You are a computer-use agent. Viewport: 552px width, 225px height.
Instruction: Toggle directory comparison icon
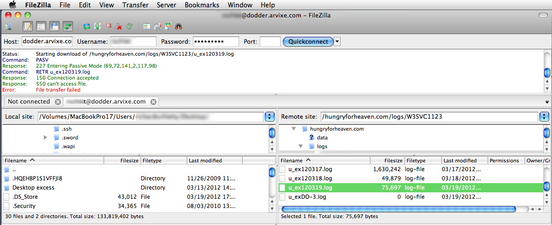pyautogui.click(x=157, y=26)
